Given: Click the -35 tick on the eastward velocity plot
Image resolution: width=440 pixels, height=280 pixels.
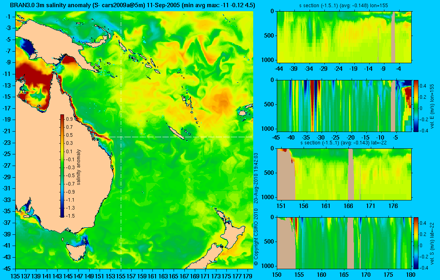Looking at the screenshot, I should click(306, 138).
